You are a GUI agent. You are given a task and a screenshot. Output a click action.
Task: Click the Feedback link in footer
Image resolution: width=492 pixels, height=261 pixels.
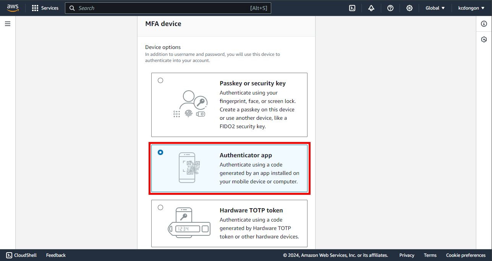tap(56, 255)
